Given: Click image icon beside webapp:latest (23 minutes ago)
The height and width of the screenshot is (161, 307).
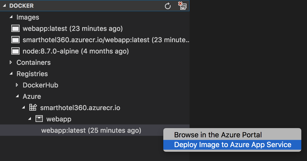Looking at the screenshot, I should pos(15,29).
